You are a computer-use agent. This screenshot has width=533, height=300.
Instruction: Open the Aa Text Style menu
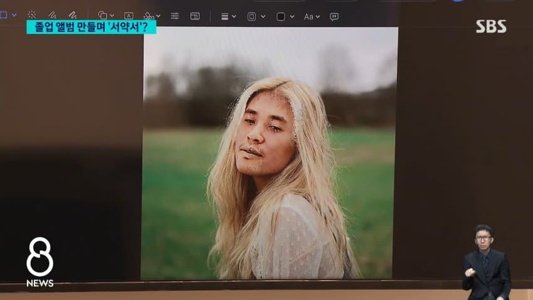point(312,16)
